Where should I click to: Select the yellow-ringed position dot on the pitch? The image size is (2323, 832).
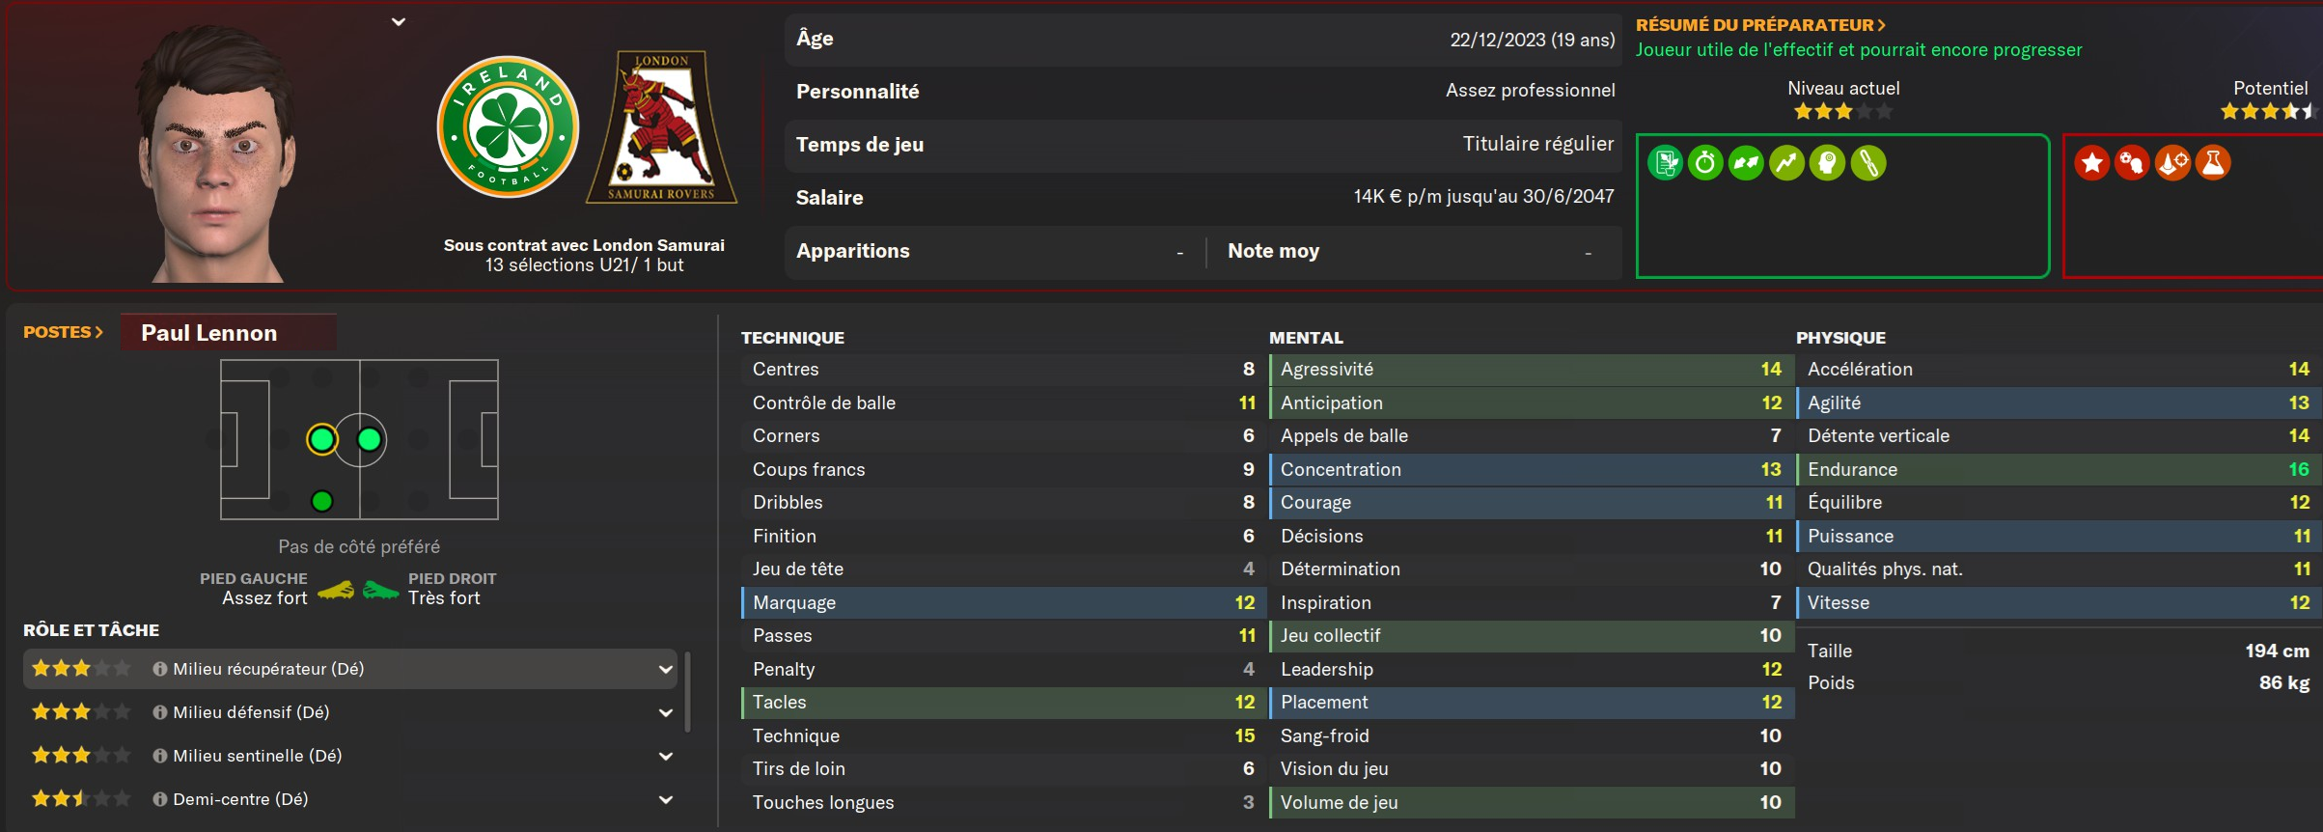click(322, 440)
